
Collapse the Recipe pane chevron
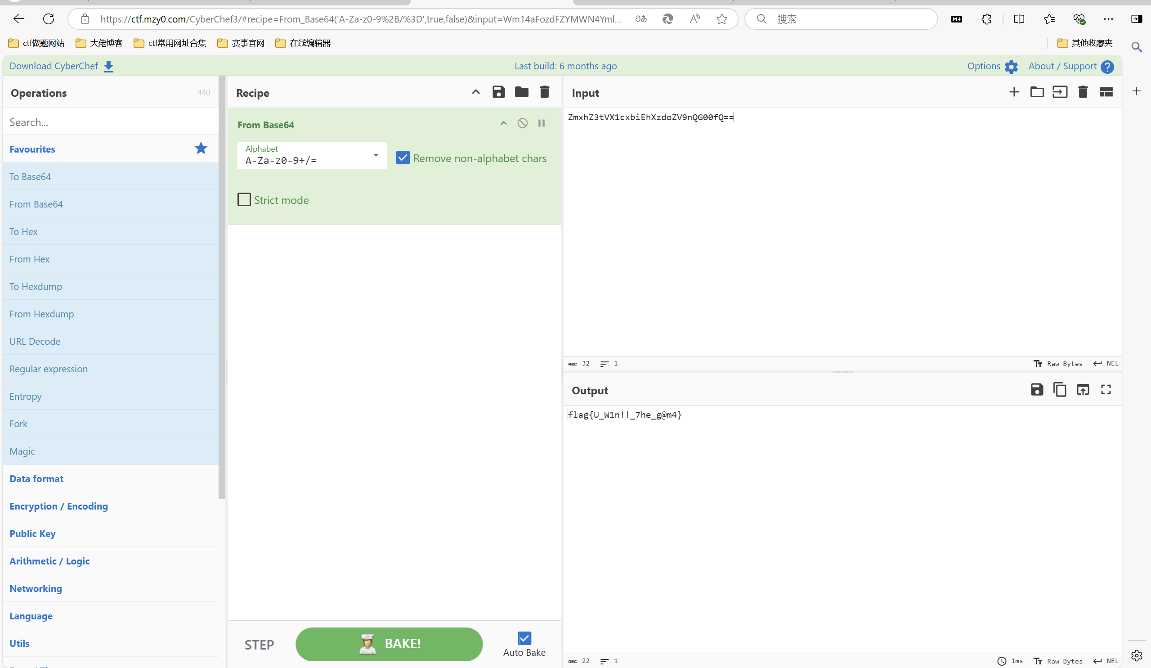click(x=475, y=92)
